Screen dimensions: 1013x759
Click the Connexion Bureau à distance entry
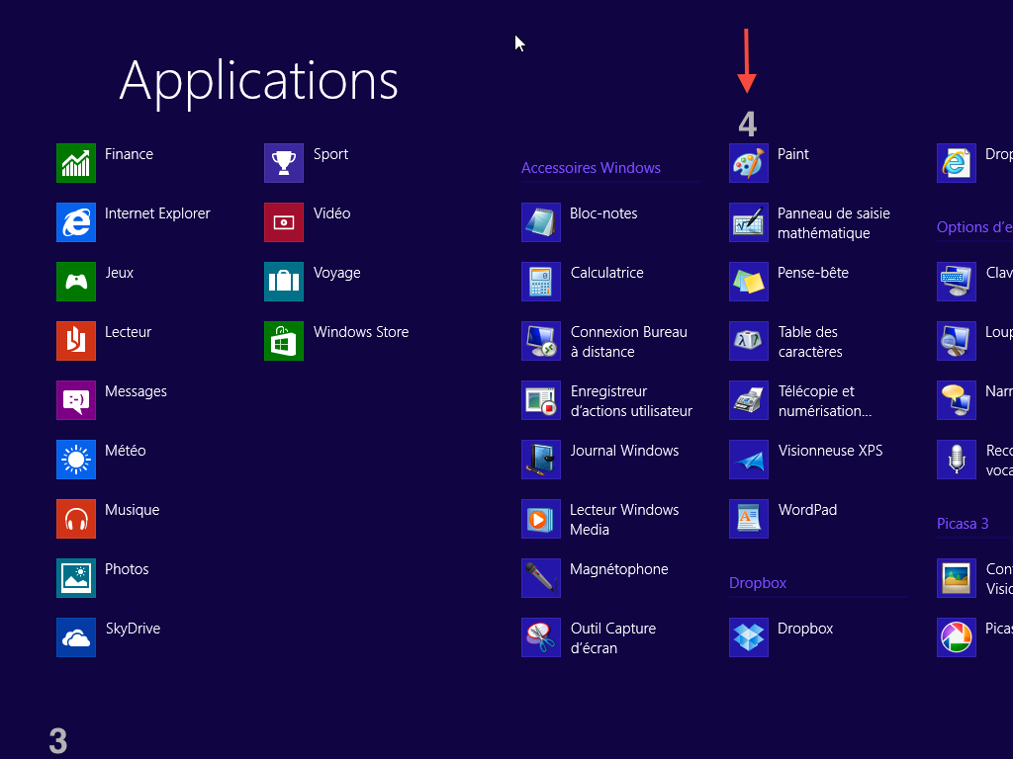point(628,342)
